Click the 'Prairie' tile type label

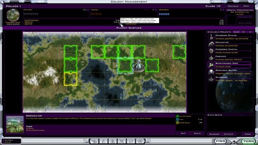29,126
